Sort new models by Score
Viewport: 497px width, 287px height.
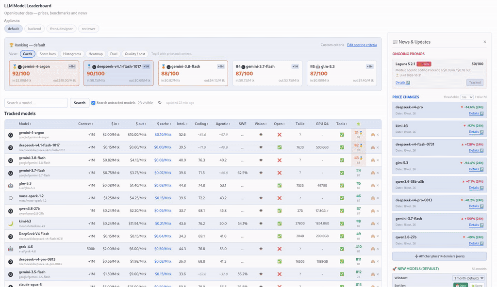pyautogui.click(x=477, y=285)
